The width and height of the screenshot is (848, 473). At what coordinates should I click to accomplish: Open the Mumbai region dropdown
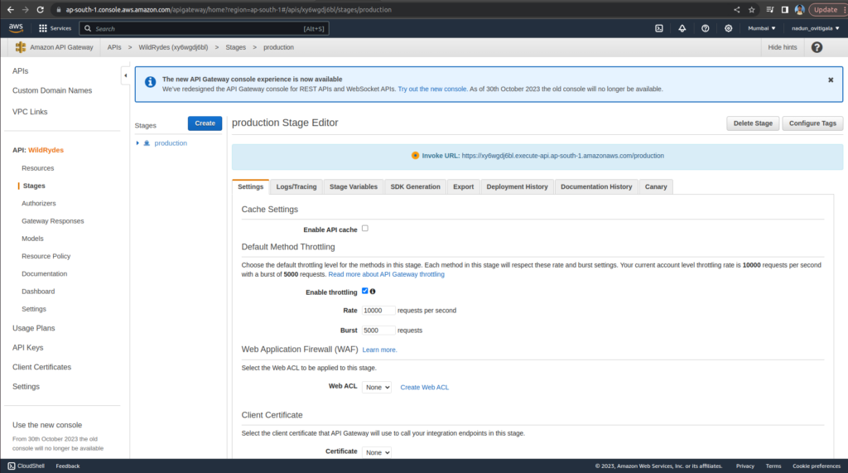coord(762,28)
